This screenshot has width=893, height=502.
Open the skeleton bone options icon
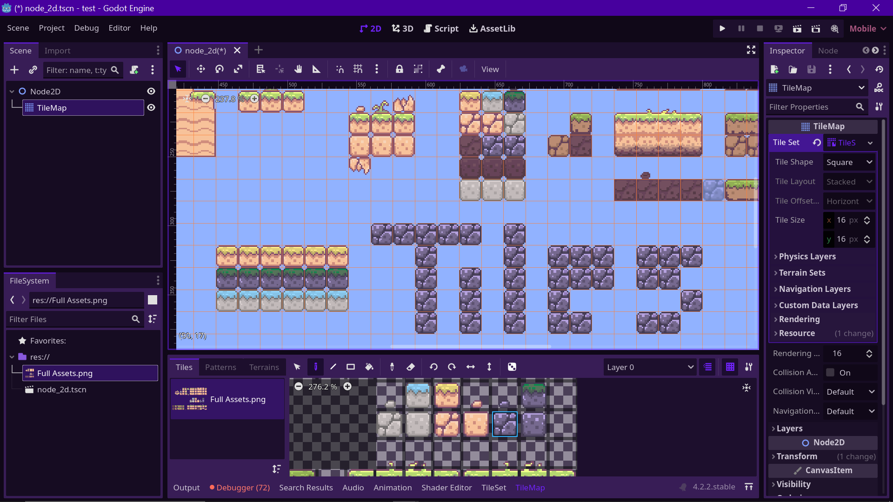pyautogui.click(x=441, y=69)
